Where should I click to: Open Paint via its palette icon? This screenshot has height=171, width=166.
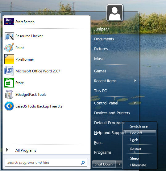(9, 47)
